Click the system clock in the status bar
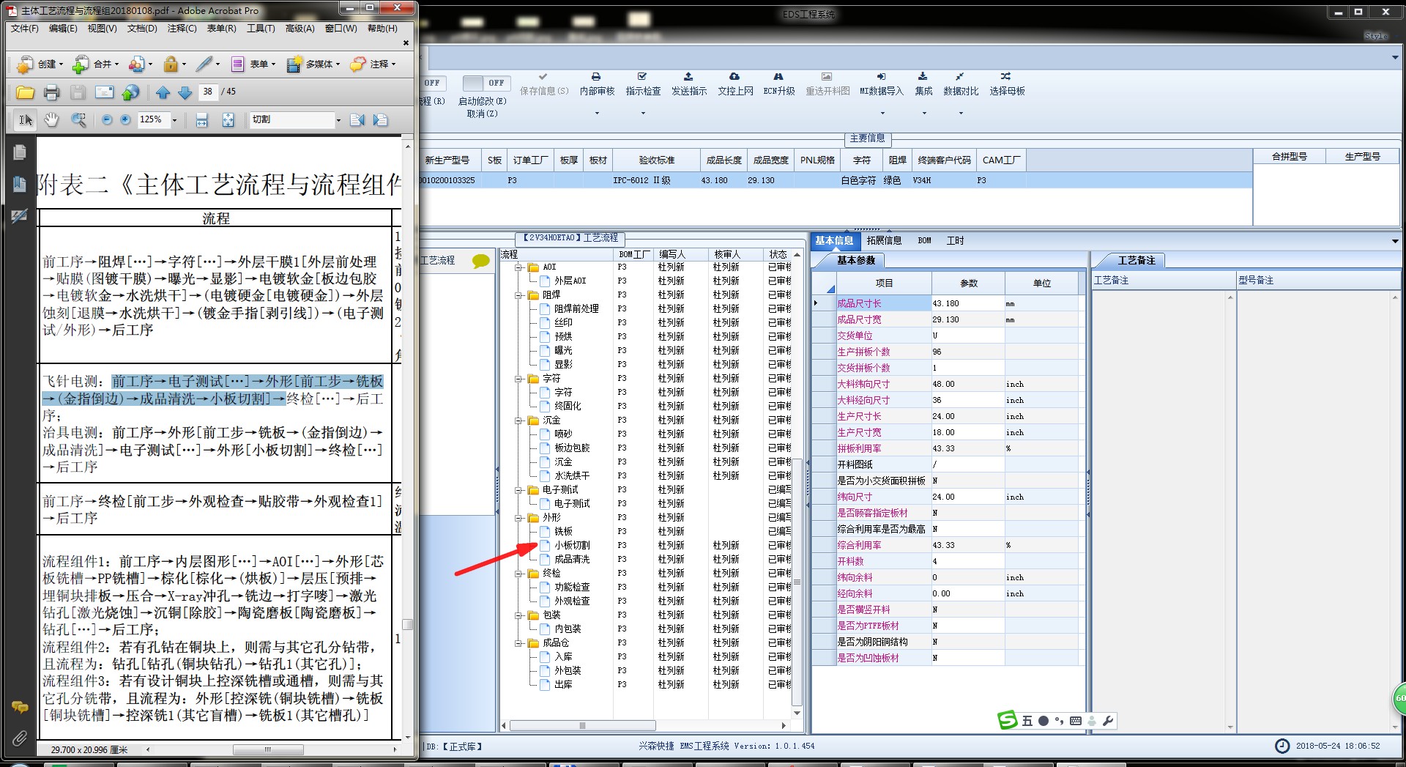Image resolution: width=1406 pixels, height=767 pixels. point(1338,746)
